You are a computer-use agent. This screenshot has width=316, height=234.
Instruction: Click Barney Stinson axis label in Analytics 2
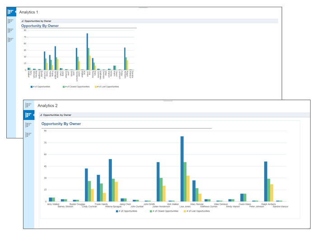[65, 206]
